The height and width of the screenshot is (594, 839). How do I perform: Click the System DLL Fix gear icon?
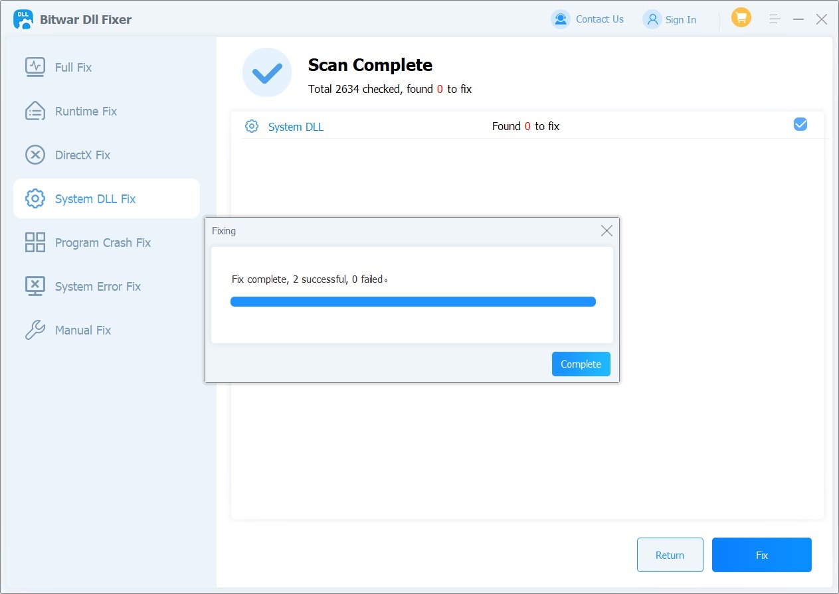click(35, 198)
